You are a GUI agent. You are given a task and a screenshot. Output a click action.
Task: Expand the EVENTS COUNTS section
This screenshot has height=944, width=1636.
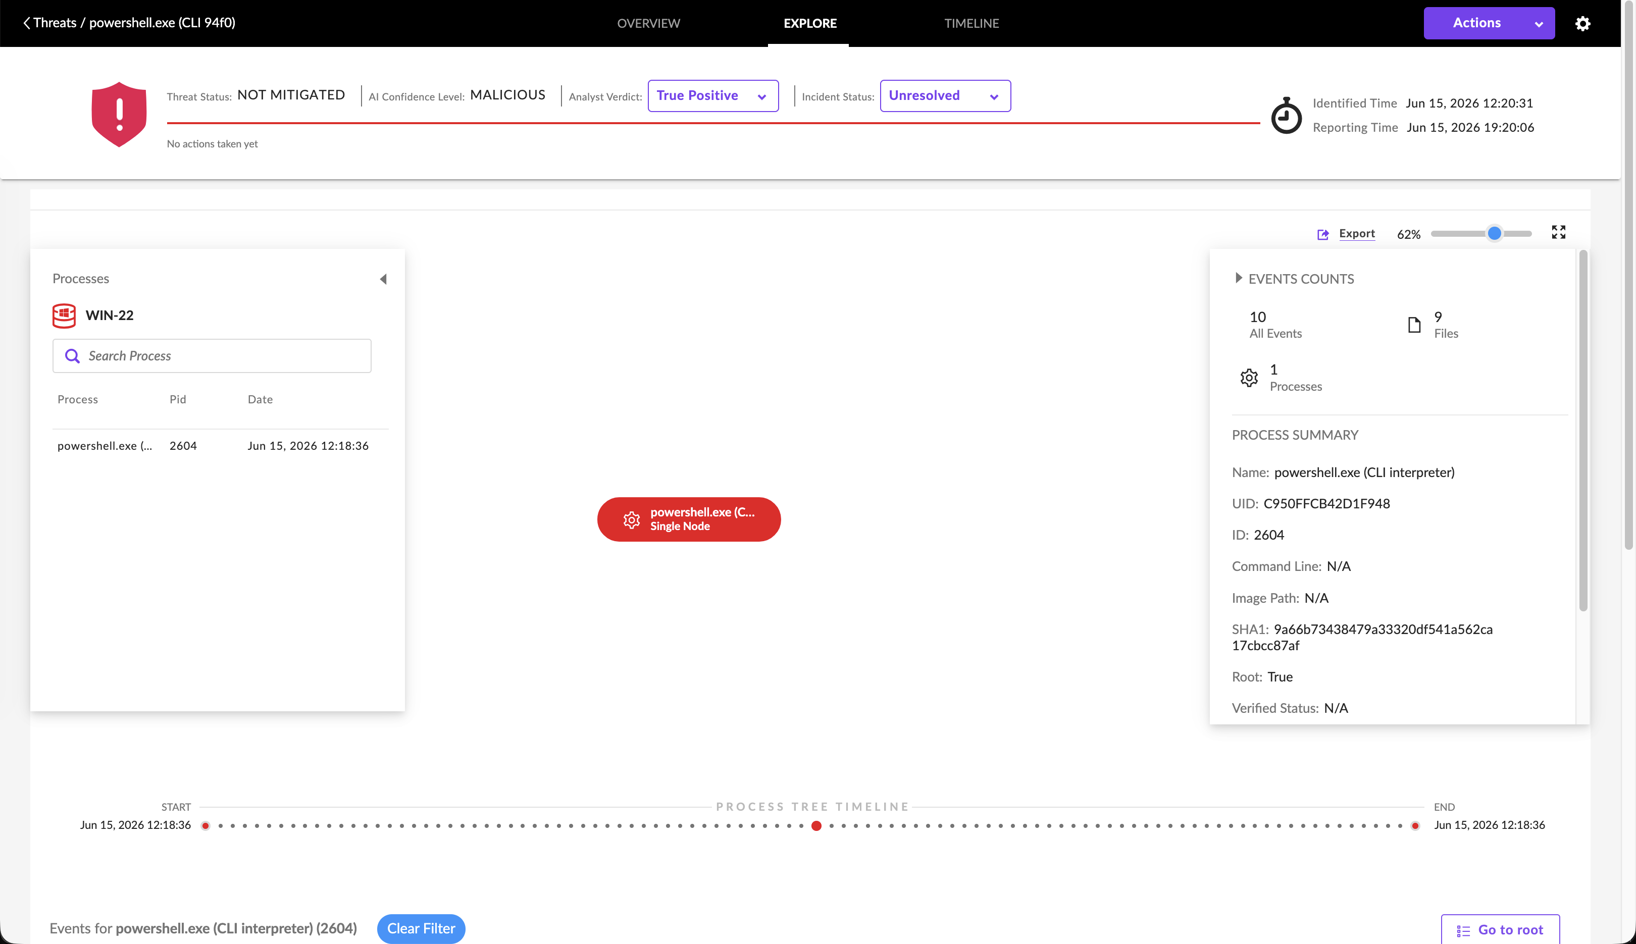[1238, 278]
